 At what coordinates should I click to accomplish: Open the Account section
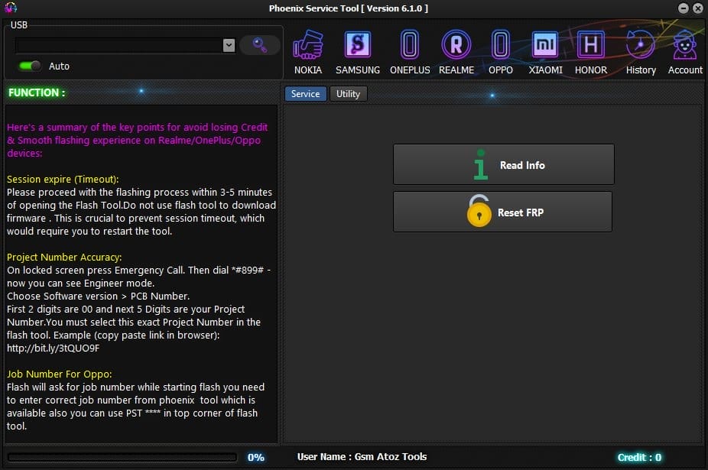684,50
